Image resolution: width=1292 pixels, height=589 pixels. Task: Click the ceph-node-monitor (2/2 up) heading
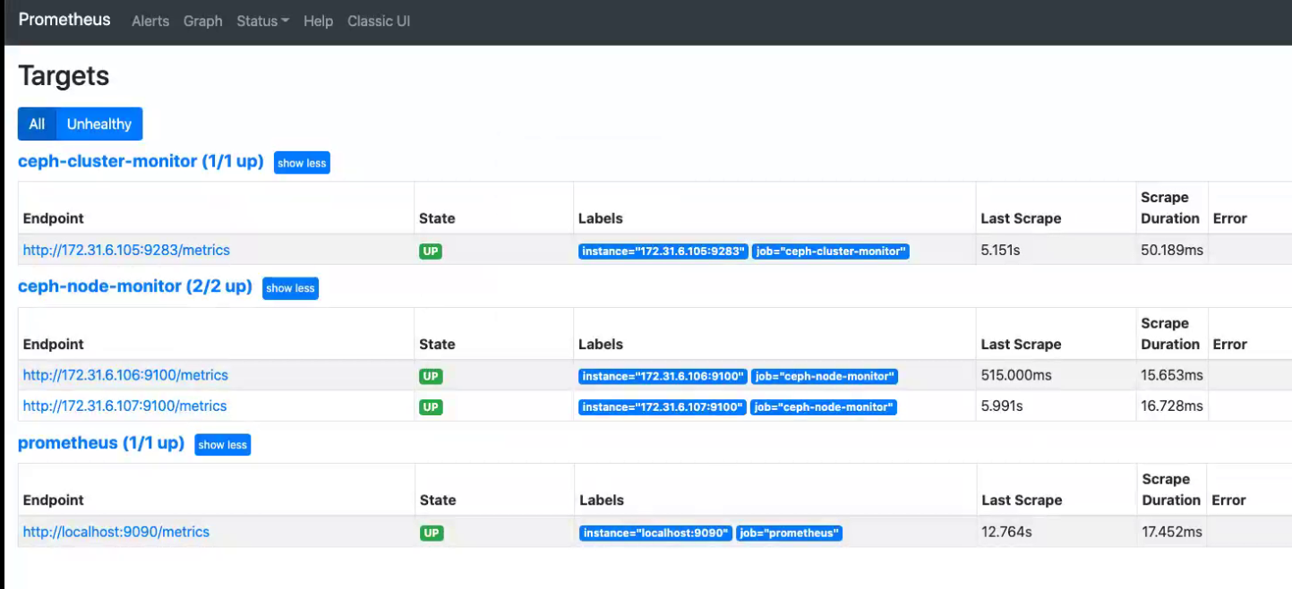coord(135,286)
